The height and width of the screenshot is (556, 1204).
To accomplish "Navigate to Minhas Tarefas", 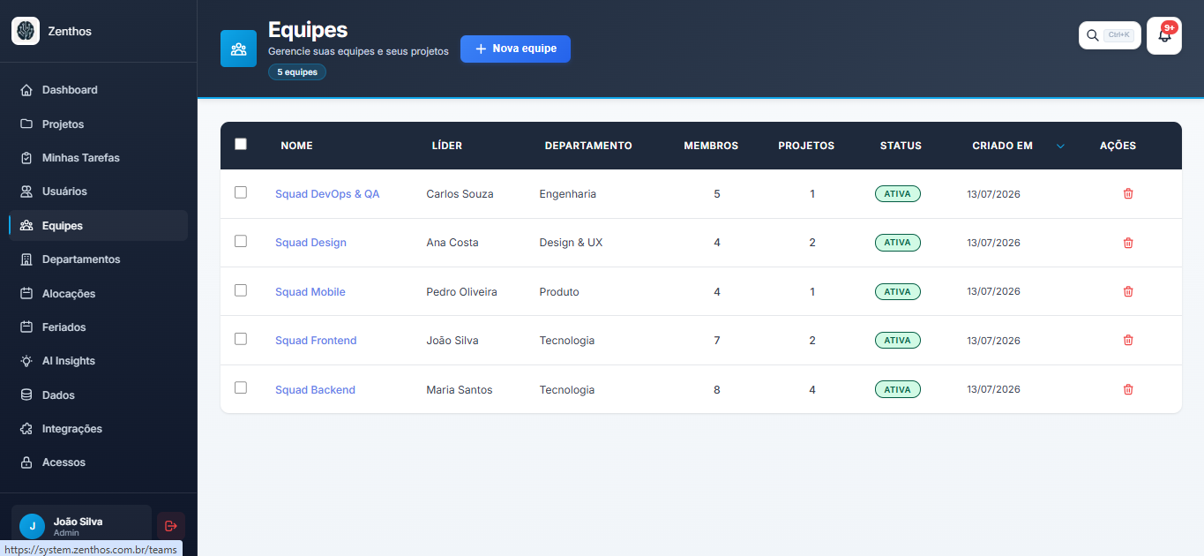I will [x=98, y=158].
